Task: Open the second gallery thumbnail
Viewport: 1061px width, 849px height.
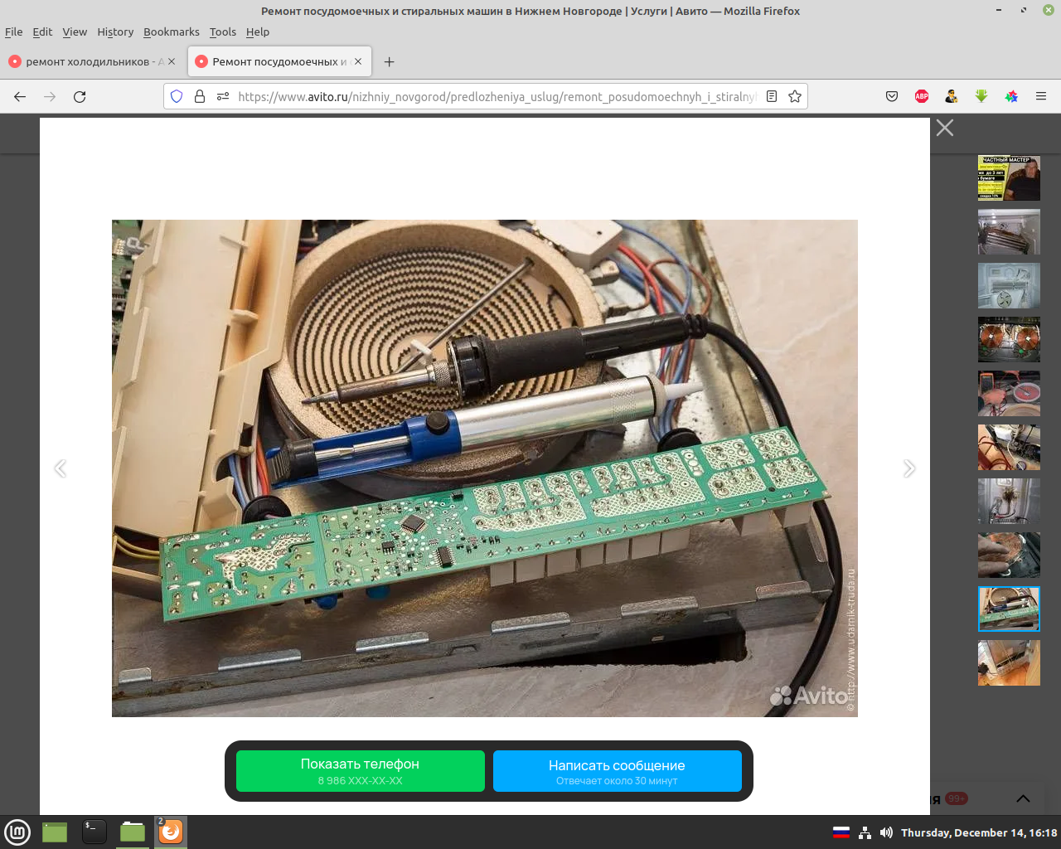Action: (1009, 232)
